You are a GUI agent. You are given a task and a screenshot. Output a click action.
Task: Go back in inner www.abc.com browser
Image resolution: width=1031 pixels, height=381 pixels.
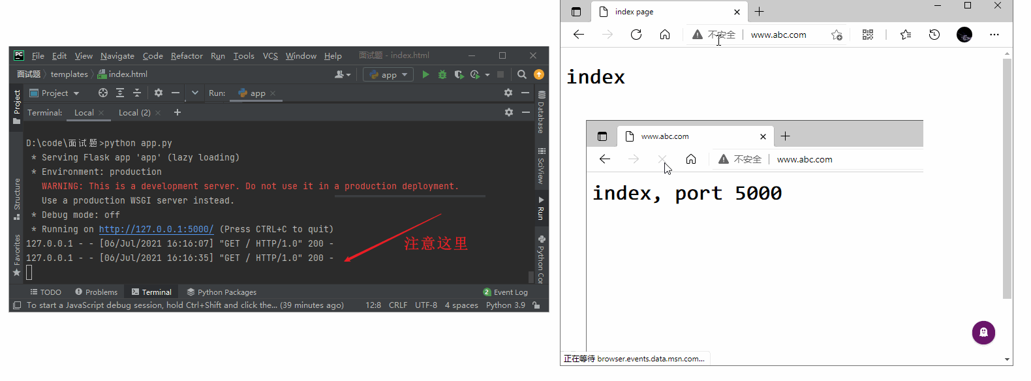tap(605, 159)
